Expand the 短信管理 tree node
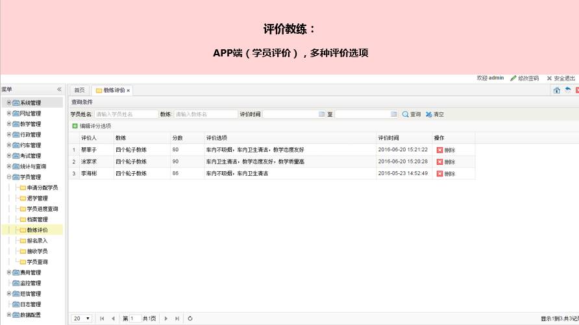579x325 pixels. (9, 294)
